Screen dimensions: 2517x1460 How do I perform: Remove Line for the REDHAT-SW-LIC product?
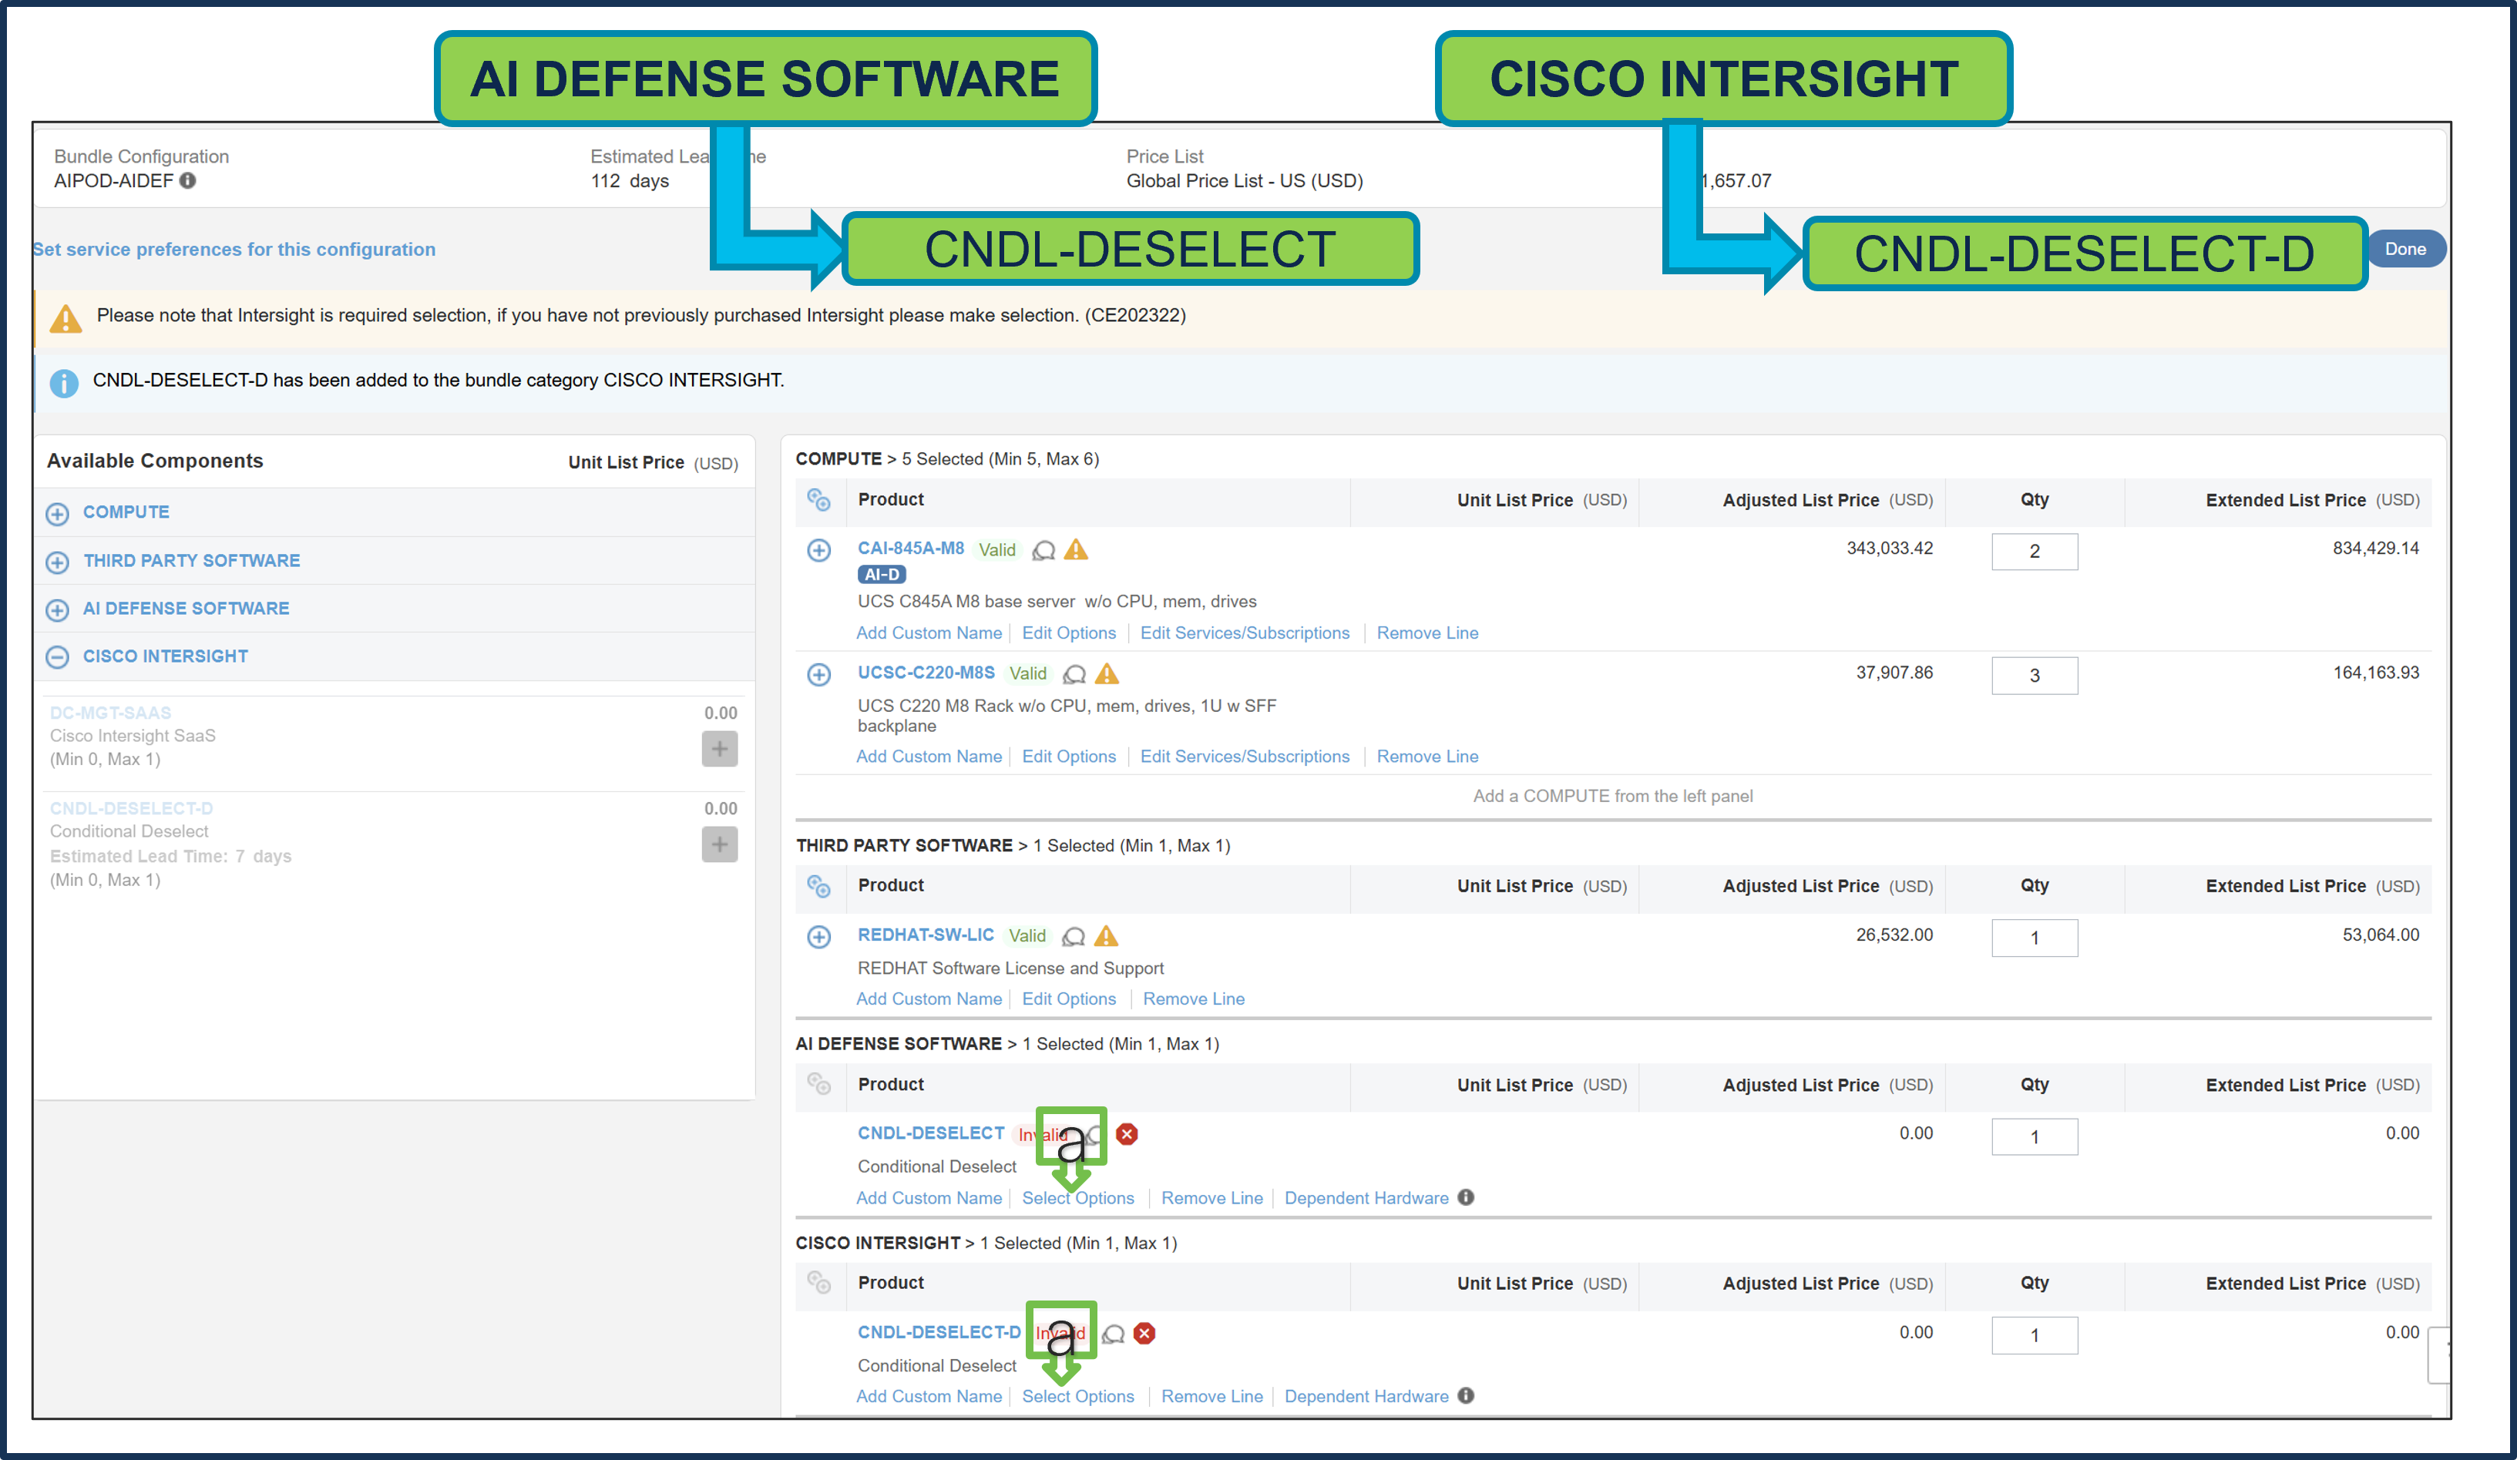1192,999
